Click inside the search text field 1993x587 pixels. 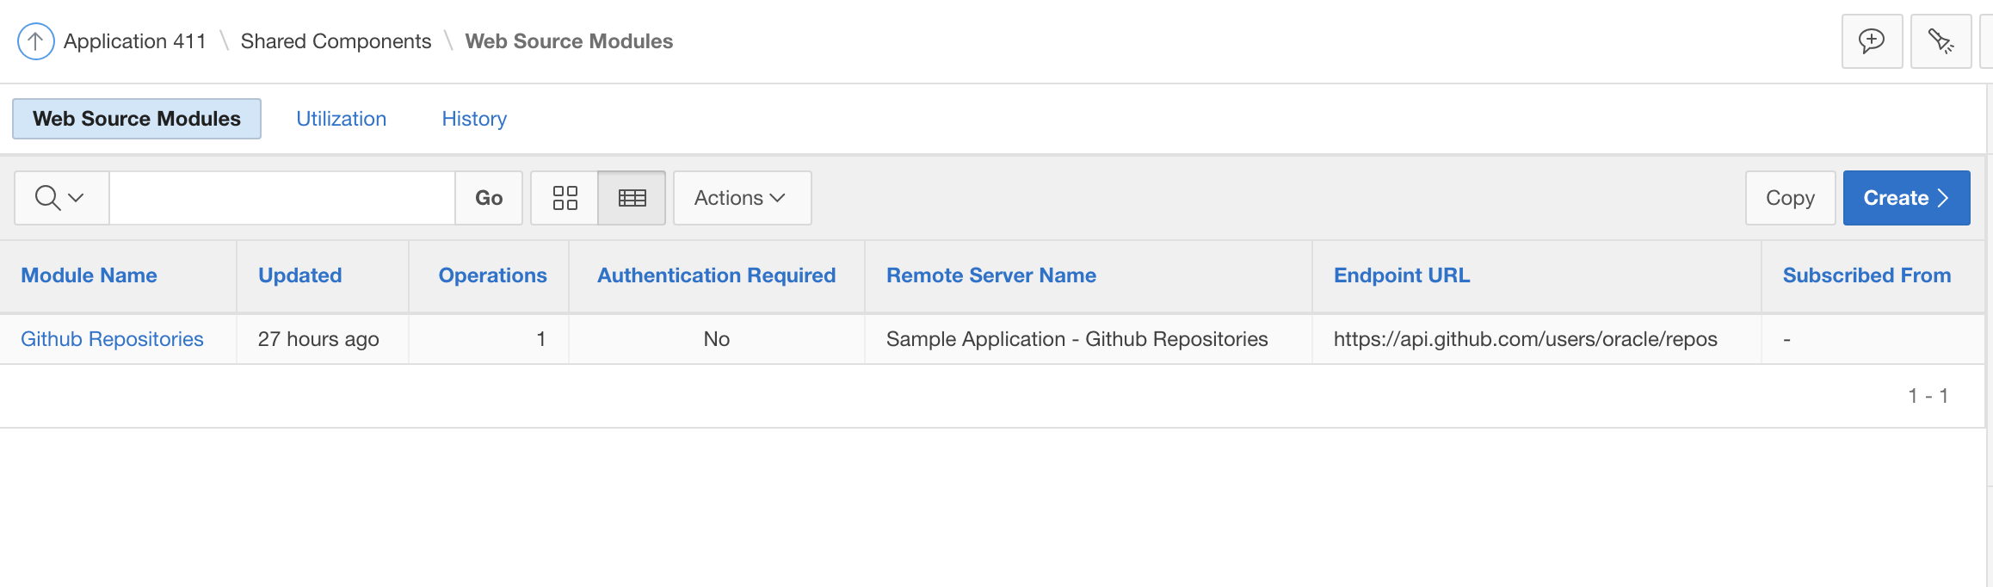click(x=281, y=198)
